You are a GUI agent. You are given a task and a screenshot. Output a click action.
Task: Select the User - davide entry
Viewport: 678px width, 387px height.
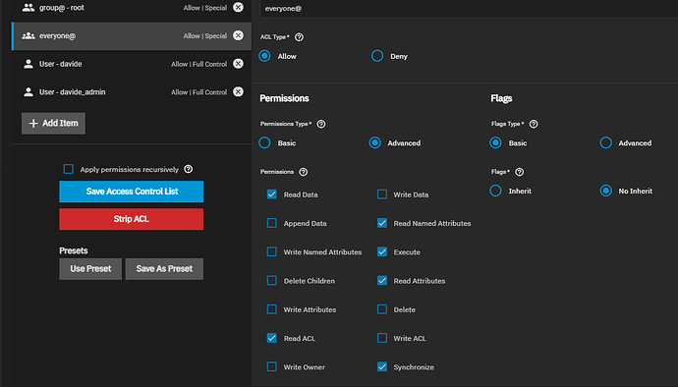[132, 64]
